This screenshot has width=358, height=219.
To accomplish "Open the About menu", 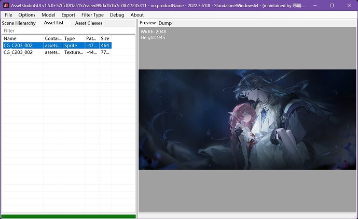I will (137, 15).
